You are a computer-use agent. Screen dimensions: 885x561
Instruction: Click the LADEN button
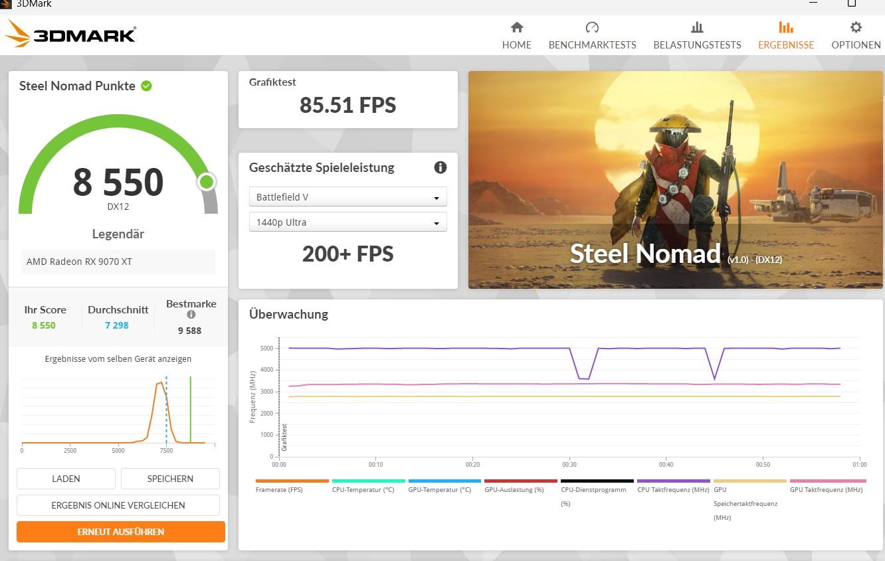(66, 479)
